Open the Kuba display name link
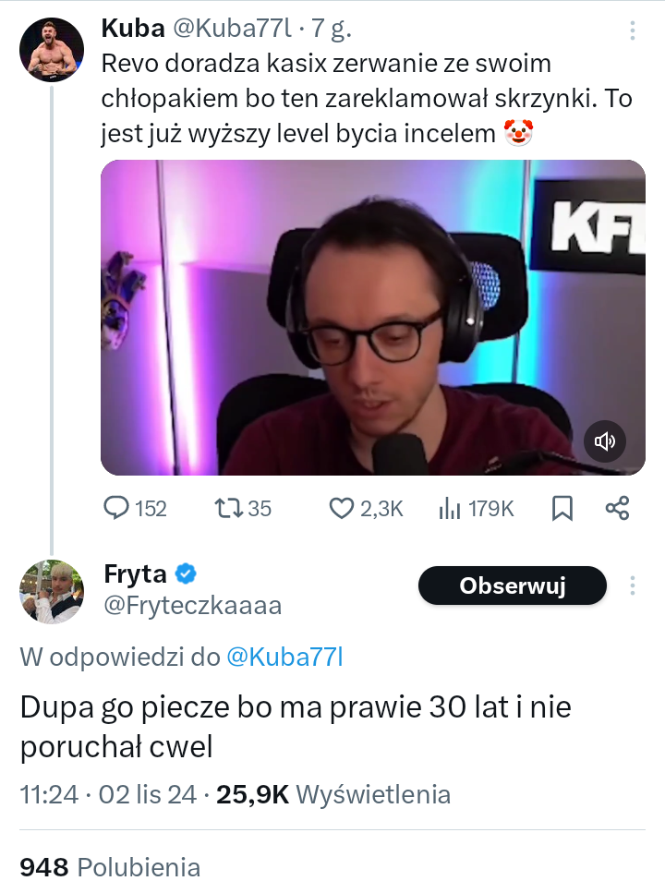This screenshot has height=893, width=665. 132,28
